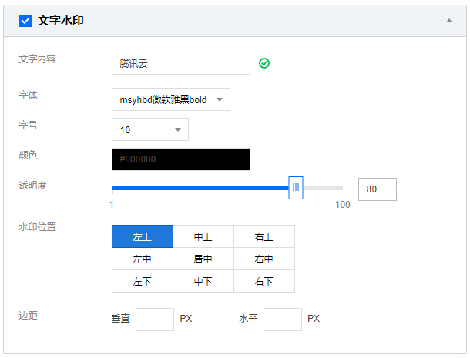Click the 垂直 margin input box
Viewport: 470px width, 358px height.
pos(155,320)
